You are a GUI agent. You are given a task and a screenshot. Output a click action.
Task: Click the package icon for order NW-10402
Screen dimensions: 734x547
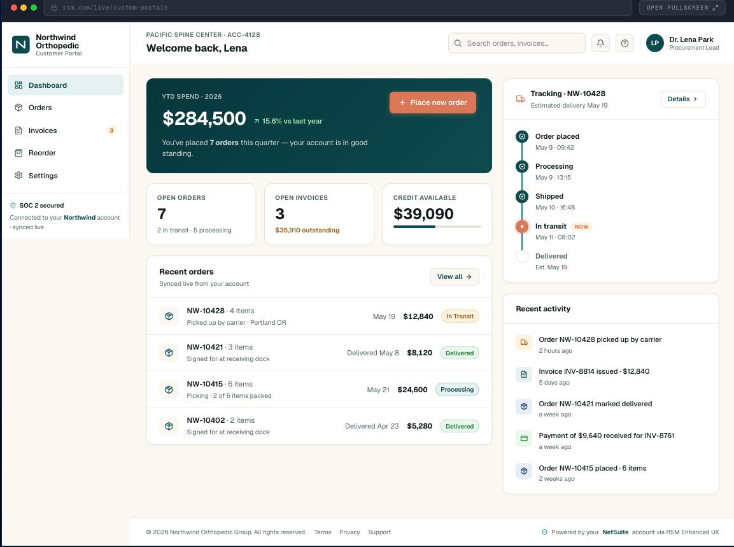tap(169, 426)
